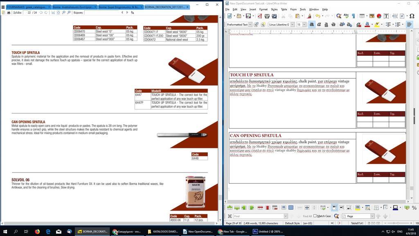The height and width of the screenshot is (236, 419).
Task: Insert Rows Above table toolbar icon
Action: (230, 208)
